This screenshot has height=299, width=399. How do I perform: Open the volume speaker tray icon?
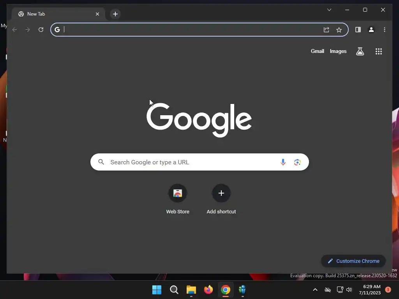click(349, 290)
